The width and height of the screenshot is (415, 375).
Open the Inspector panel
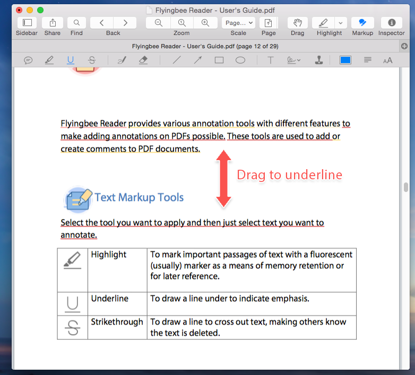pyautogui.click(x=392, y=23)
